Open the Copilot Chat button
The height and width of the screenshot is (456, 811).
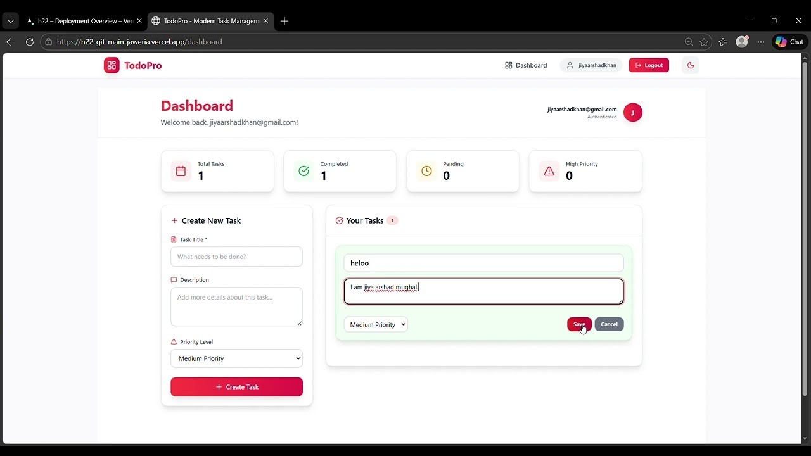789,42
